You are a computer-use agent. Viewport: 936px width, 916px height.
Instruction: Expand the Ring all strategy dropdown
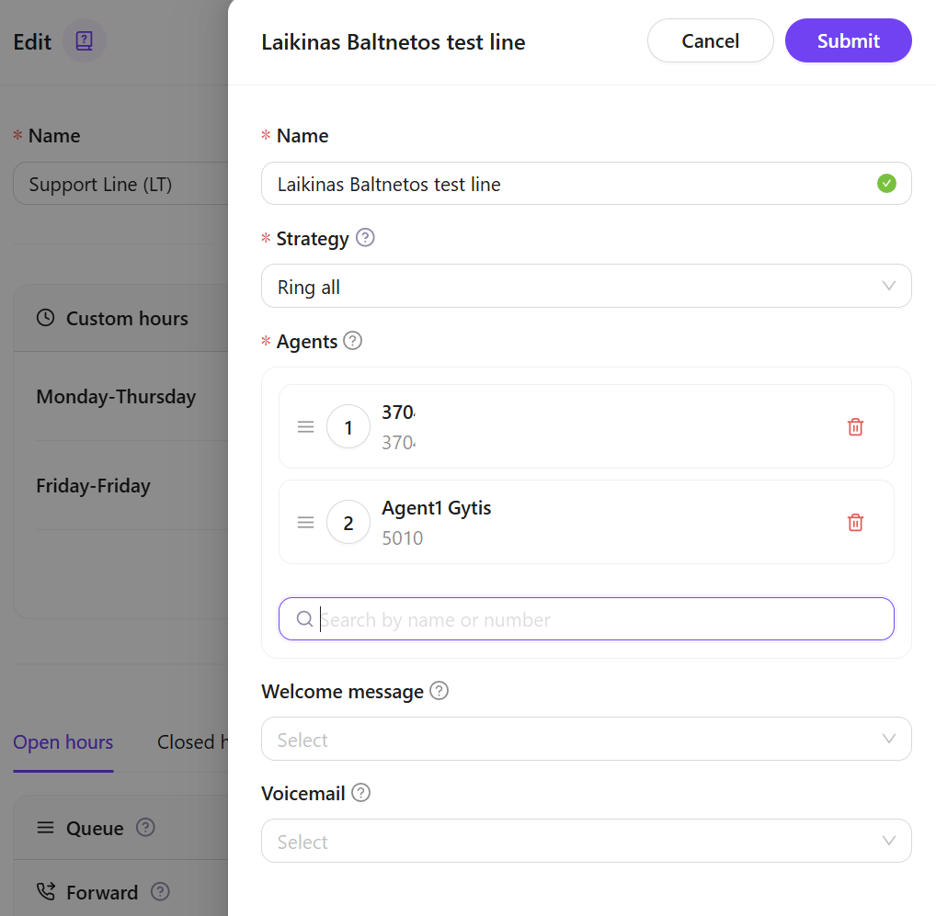[x=586, y=287]
